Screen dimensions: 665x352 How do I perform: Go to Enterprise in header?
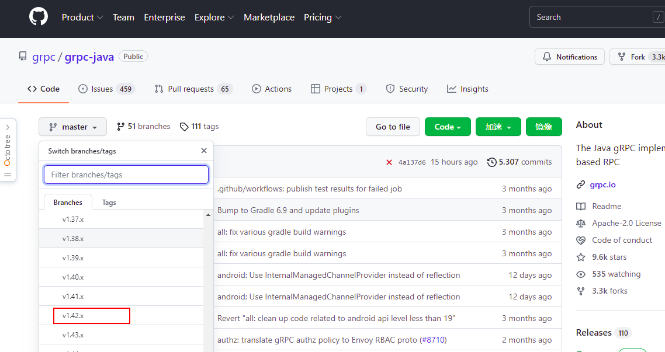(165, 18)
